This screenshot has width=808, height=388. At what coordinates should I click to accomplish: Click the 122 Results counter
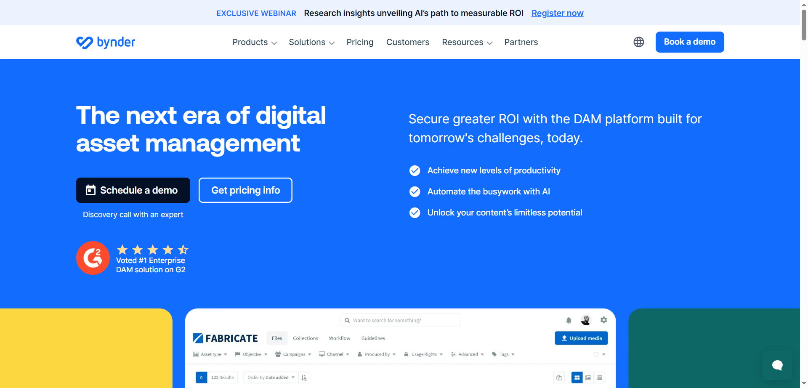[x=222, y=377]
